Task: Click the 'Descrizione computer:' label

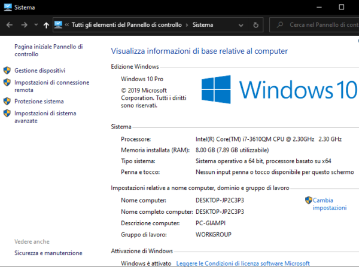Action: coord(150,223)
